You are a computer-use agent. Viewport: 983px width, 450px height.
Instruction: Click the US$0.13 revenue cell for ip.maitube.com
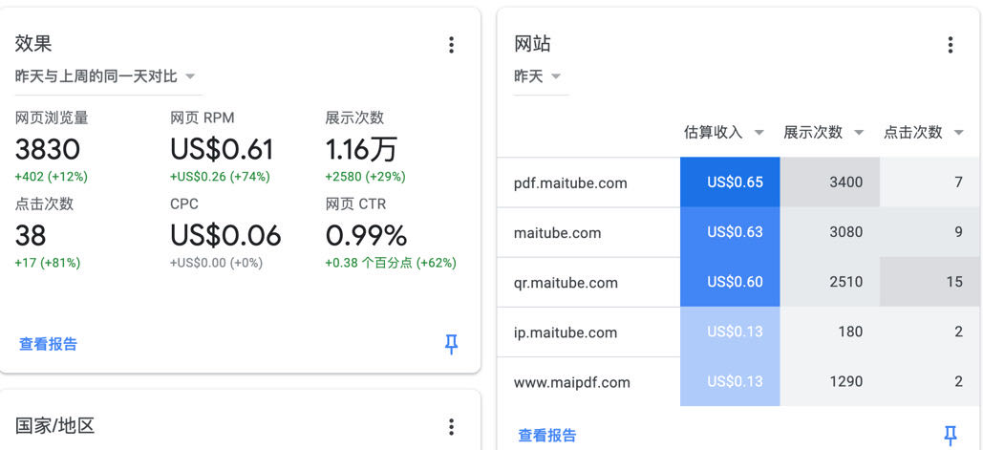coord(730,332)
